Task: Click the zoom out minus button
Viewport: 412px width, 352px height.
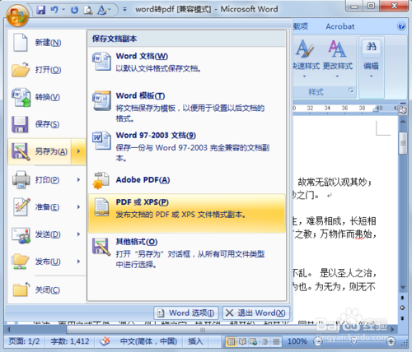Action: [318, 341]
